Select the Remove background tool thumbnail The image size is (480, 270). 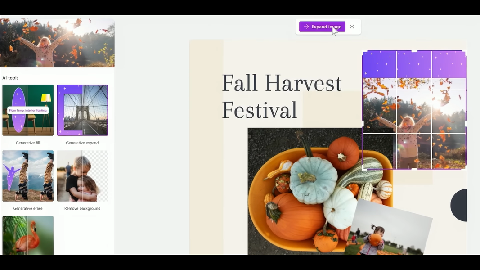point(82,175)
